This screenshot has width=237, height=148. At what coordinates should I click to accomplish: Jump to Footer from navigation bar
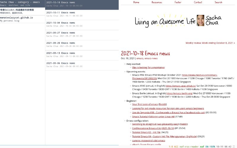178,2
